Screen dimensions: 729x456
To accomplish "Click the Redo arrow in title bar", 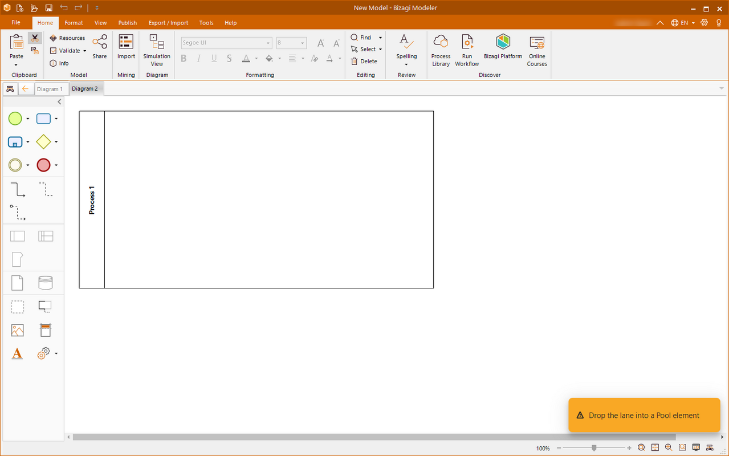I will [x=79, y=8].
